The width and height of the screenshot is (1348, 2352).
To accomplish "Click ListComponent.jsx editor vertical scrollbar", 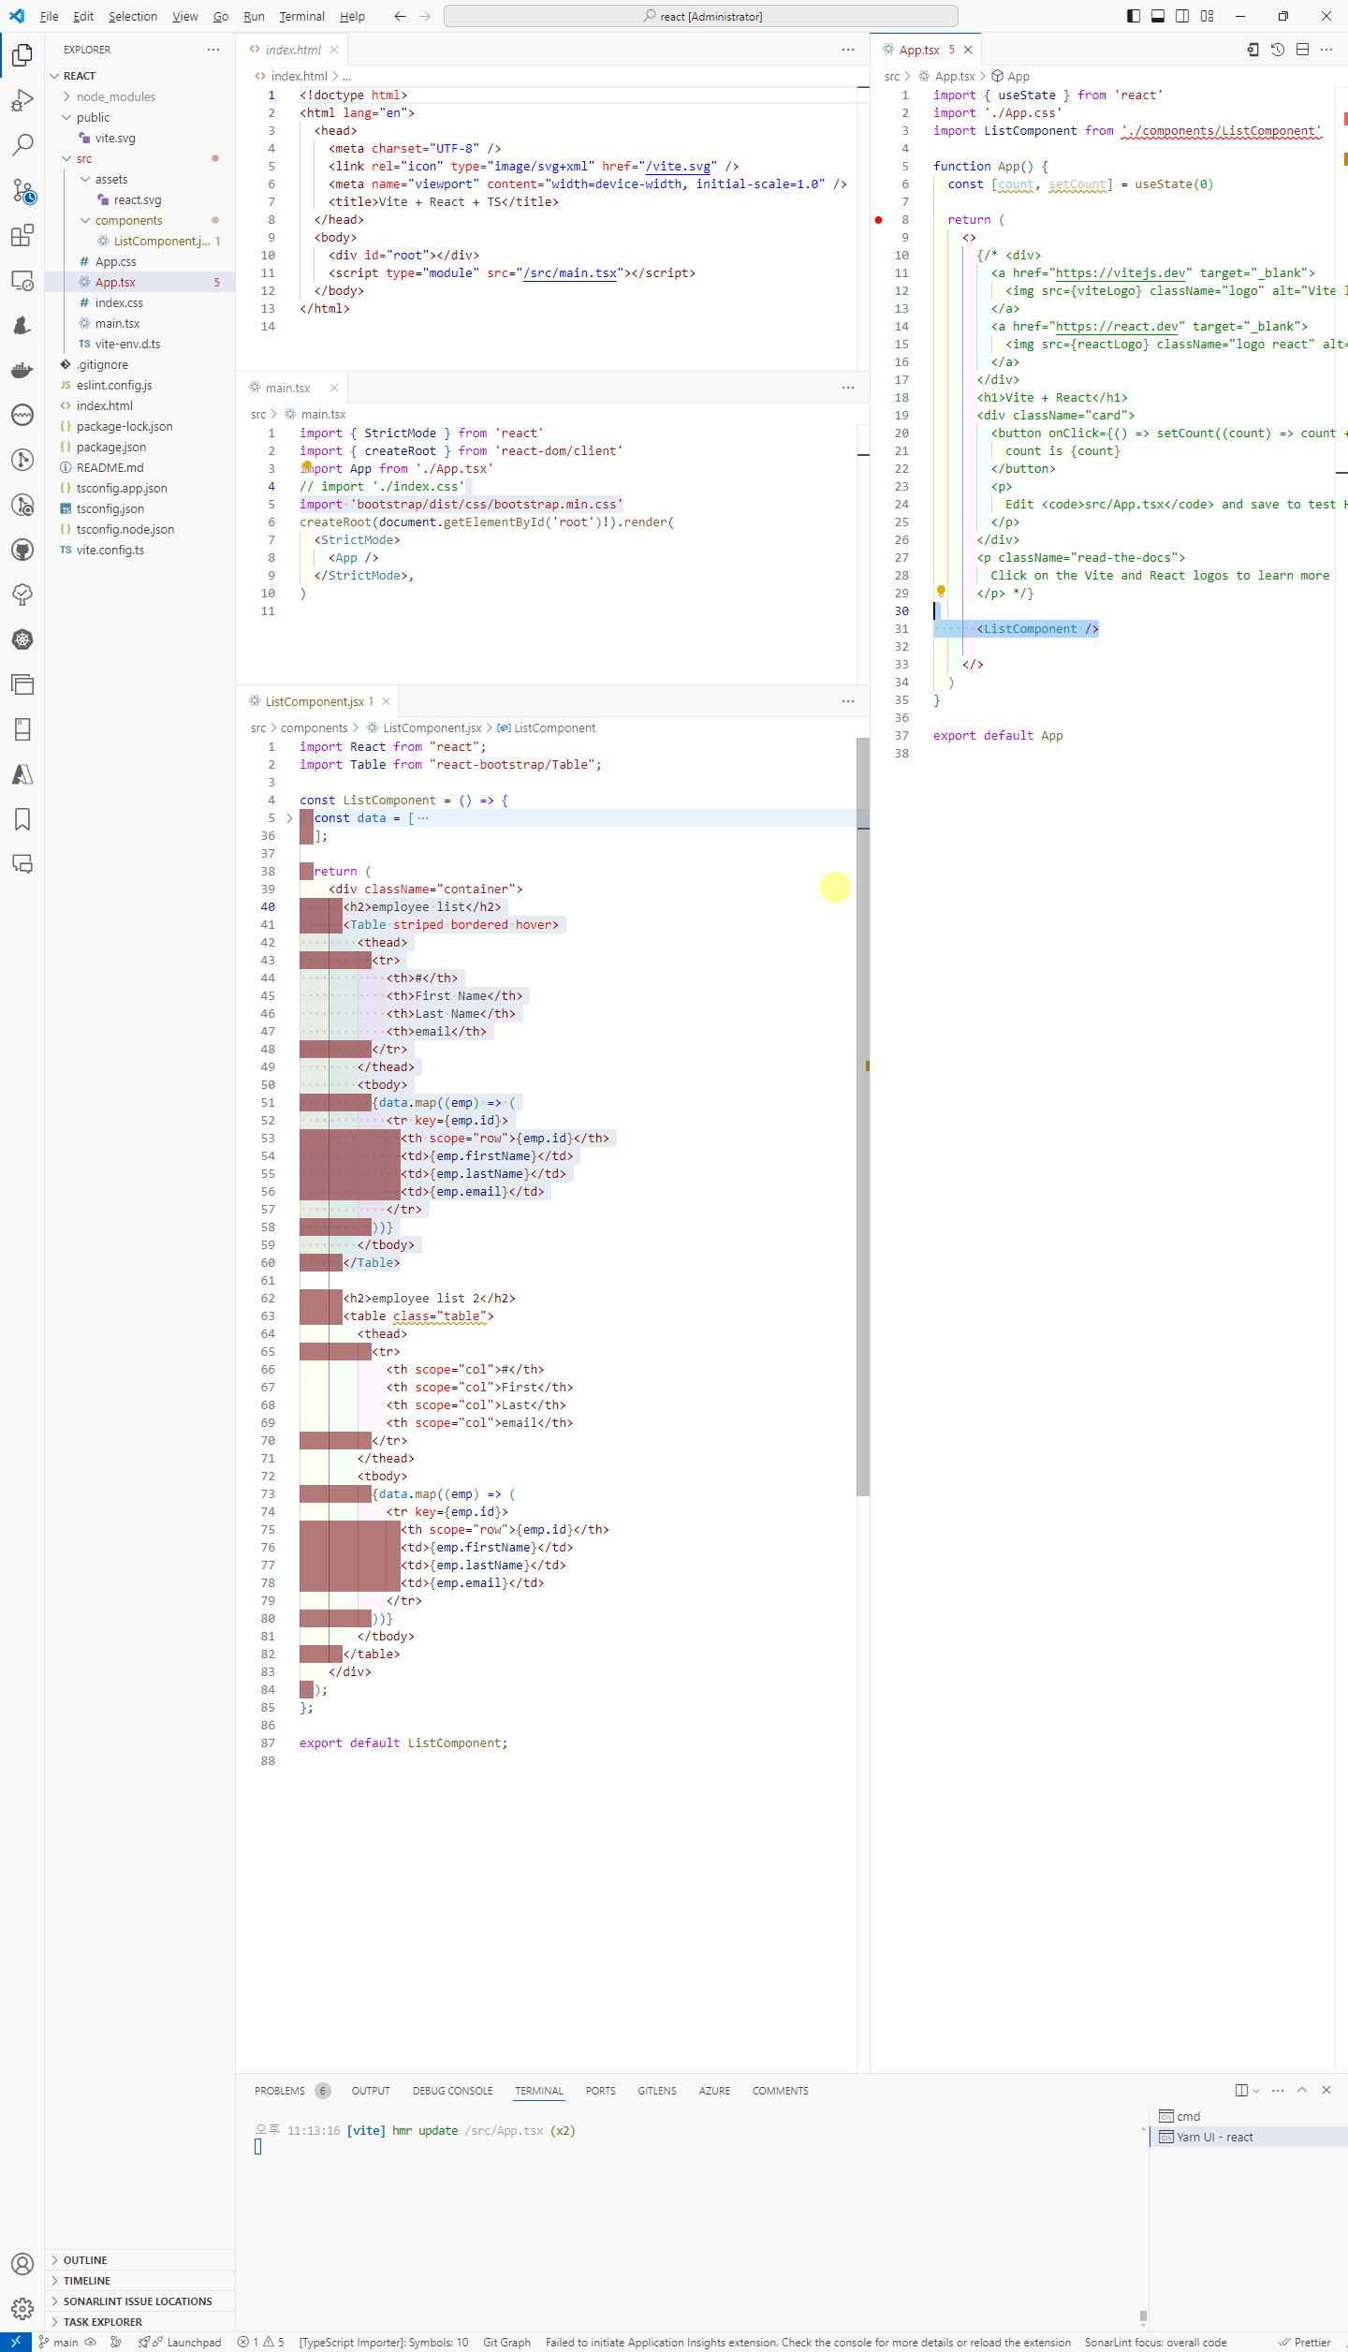I will 863,1116.
